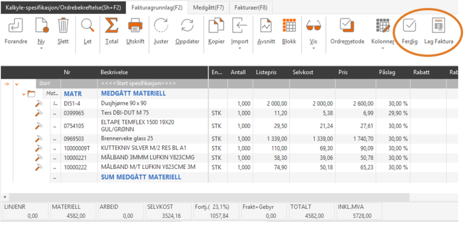
Task: Click the hammer icon for item 0399965
Action: pyautogui.click(x=38, y=113)
